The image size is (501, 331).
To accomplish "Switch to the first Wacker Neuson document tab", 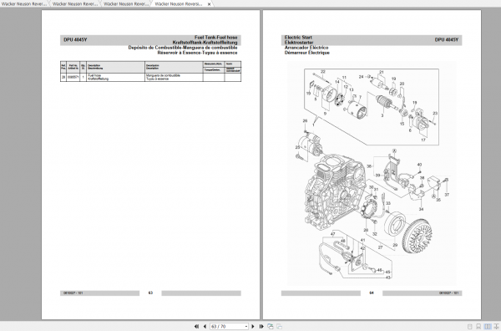I will 24,4.
